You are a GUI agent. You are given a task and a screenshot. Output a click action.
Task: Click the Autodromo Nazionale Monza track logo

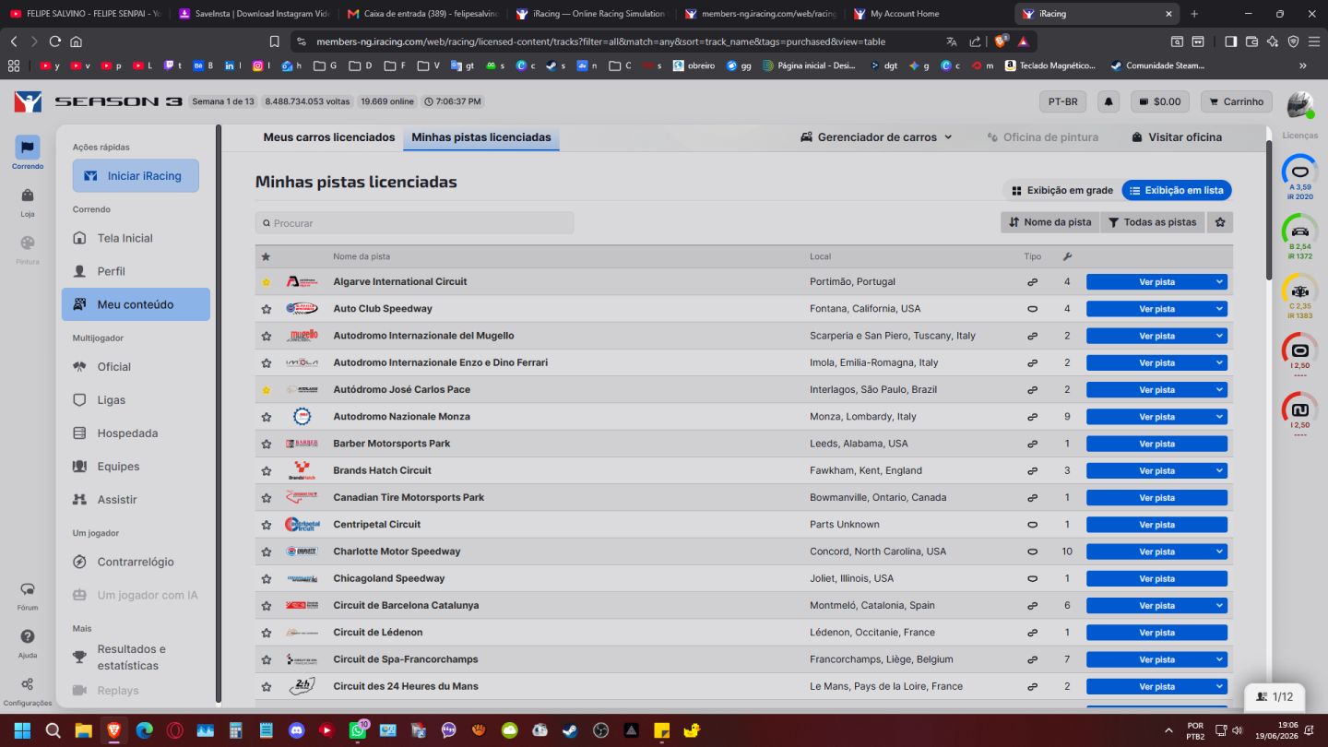(x=302, y=417)
